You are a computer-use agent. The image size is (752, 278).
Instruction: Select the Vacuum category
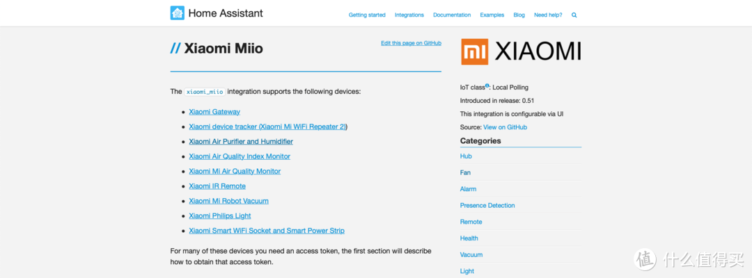point(471,254)
